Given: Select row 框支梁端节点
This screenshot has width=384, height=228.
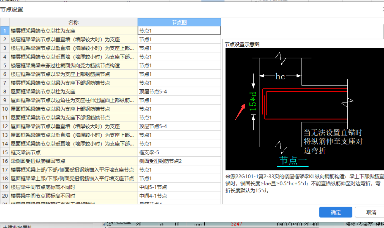Looking at the screenshot, I should point(73,152).
